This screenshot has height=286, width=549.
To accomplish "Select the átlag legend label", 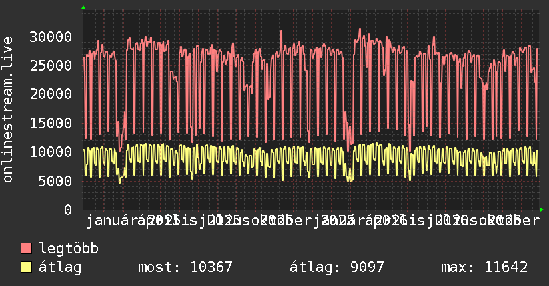I will click(x=60, y=267).
